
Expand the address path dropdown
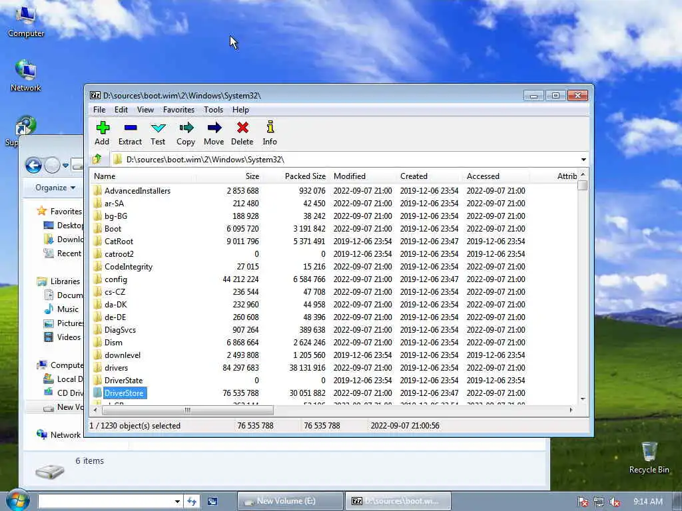583,160
